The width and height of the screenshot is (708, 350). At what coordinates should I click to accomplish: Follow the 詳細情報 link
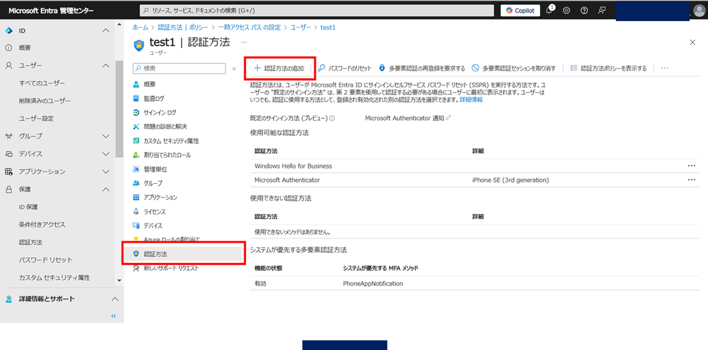click(x=471, y=100)
